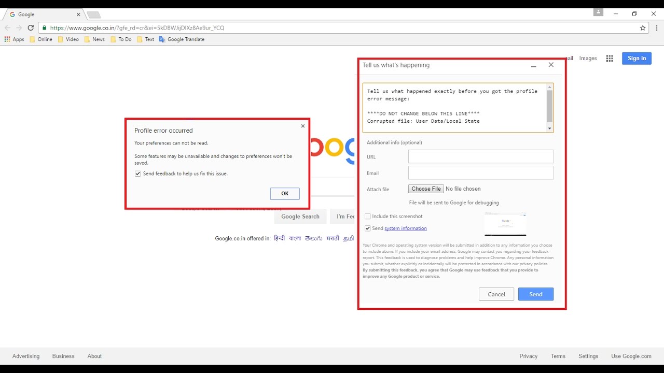The image size is (664, 373).
Task: Open the Video bookmarks folder
Action: point(68,39)
